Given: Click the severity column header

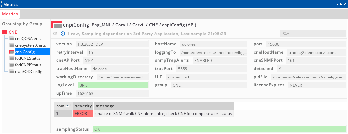Looking at the screenshot, I should [x=83, y=106].
